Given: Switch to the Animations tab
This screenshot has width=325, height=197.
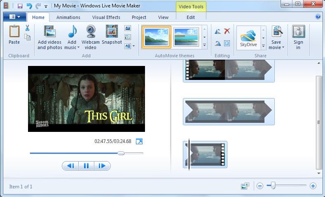Looking at the screenshot, I should [68, 17].
